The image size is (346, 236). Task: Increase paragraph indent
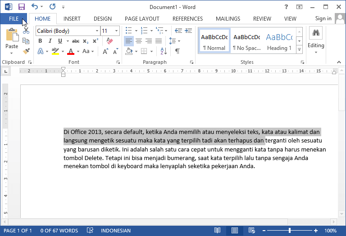[x=188, y=31]
